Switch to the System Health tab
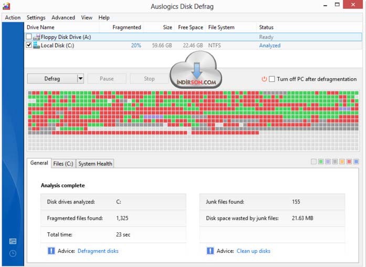Screen dimensions: 366x267 tap(95, 163)
